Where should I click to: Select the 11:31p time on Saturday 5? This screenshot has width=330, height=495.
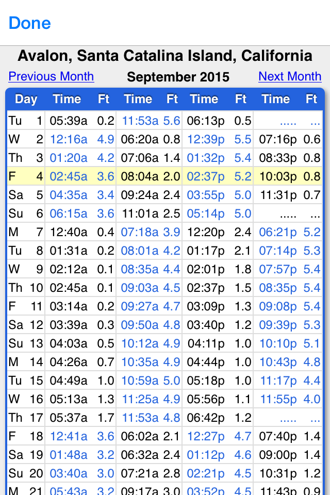point(278,195)
